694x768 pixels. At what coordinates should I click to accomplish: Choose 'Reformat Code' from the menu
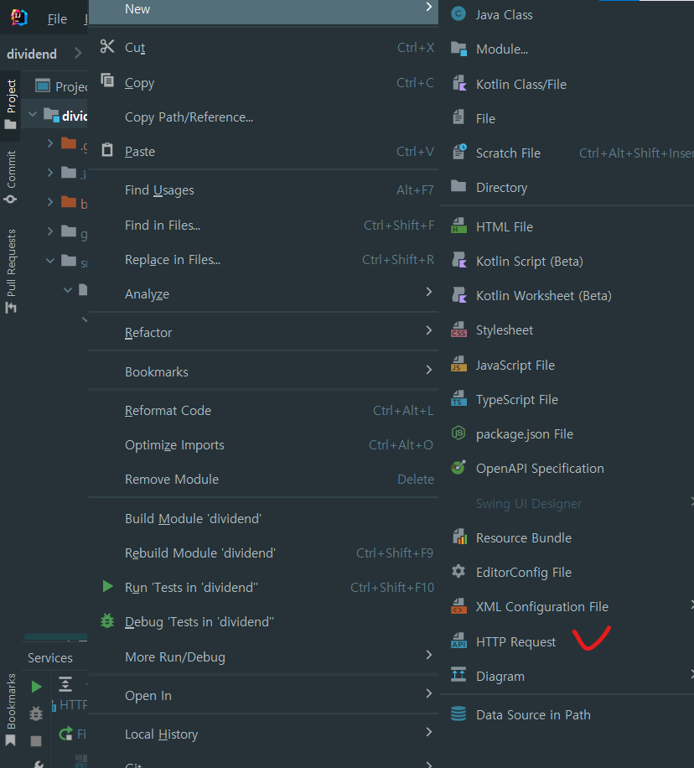click(x=167, y=410)
